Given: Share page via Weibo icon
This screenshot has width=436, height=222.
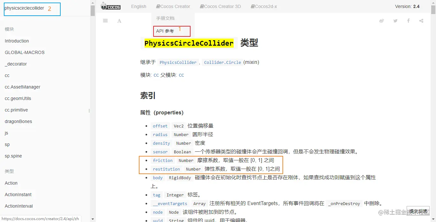Looking at the screenshot, I should 382,21.
